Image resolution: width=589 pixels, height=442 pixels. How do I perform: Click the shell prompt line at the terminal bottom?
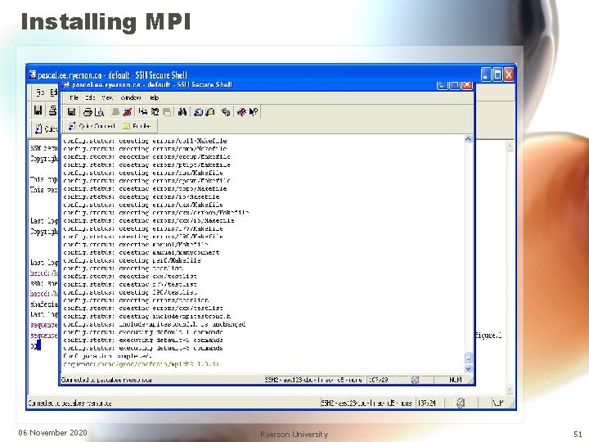pos(142,363)
